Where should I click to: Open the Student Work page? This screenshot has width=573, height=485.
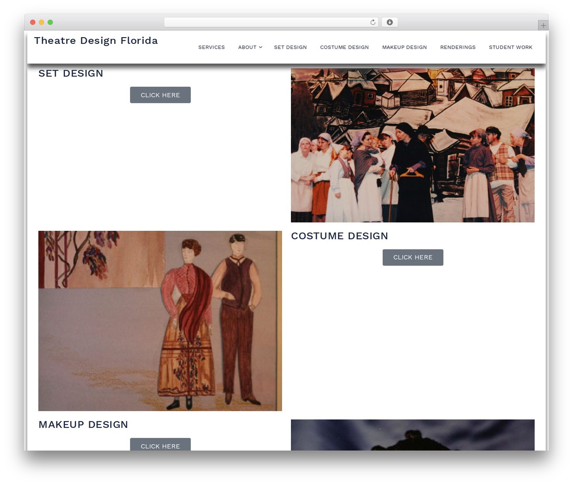tap(510, 47)
